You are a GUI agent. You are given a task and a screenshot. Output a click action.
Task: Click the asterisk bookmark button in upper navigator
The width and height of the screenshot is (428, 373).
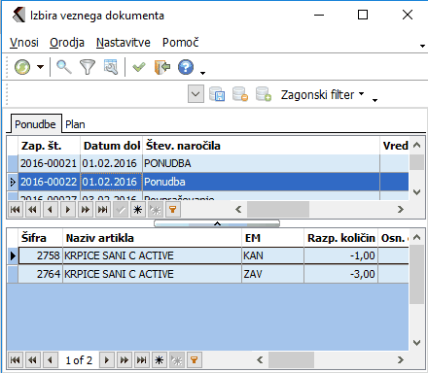coord(138,210)
